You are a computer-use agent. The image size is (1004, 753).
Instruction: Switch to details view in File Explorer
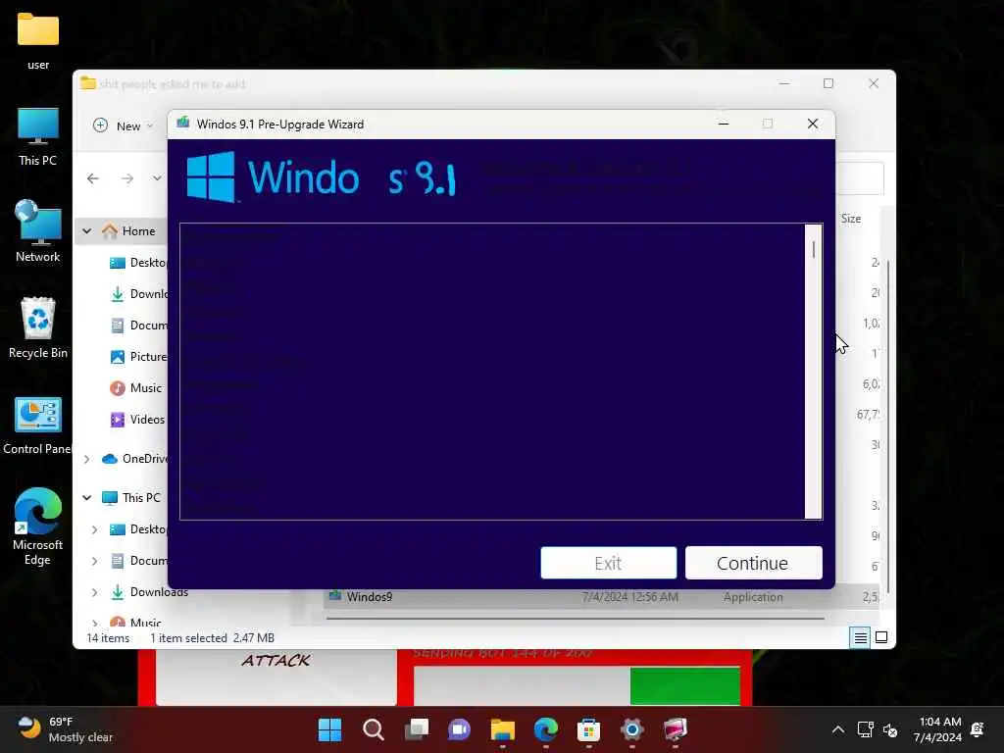(860, 637)
